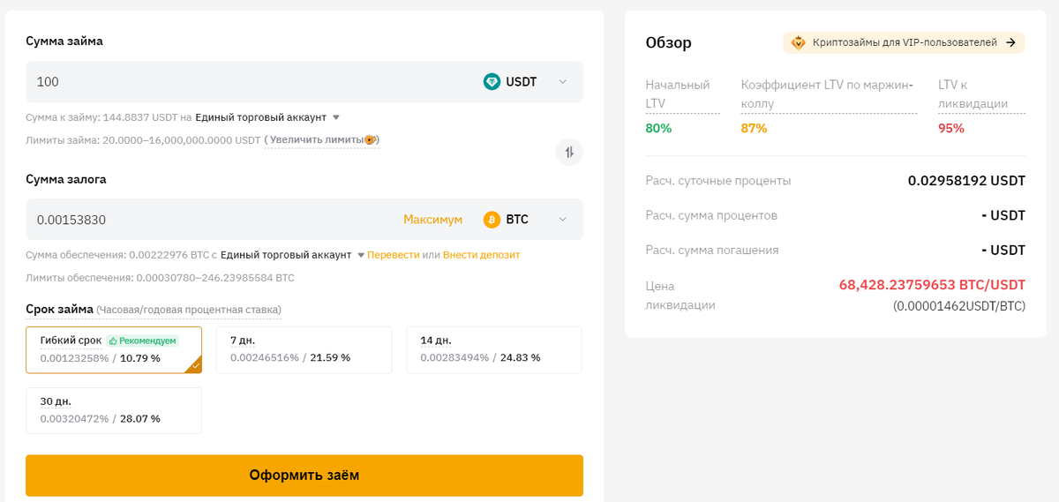Follow the Перевести link
1059x502 pixels.
394,255
